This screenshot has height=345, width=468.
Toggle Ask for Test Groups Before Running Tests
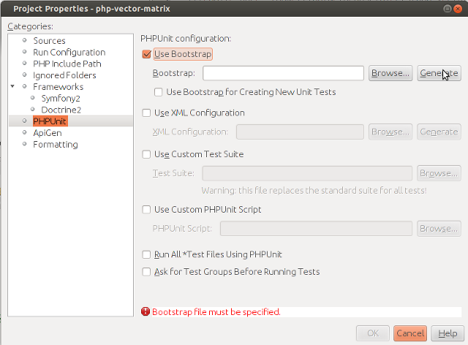pyautogui.click(x=146, y=272)
